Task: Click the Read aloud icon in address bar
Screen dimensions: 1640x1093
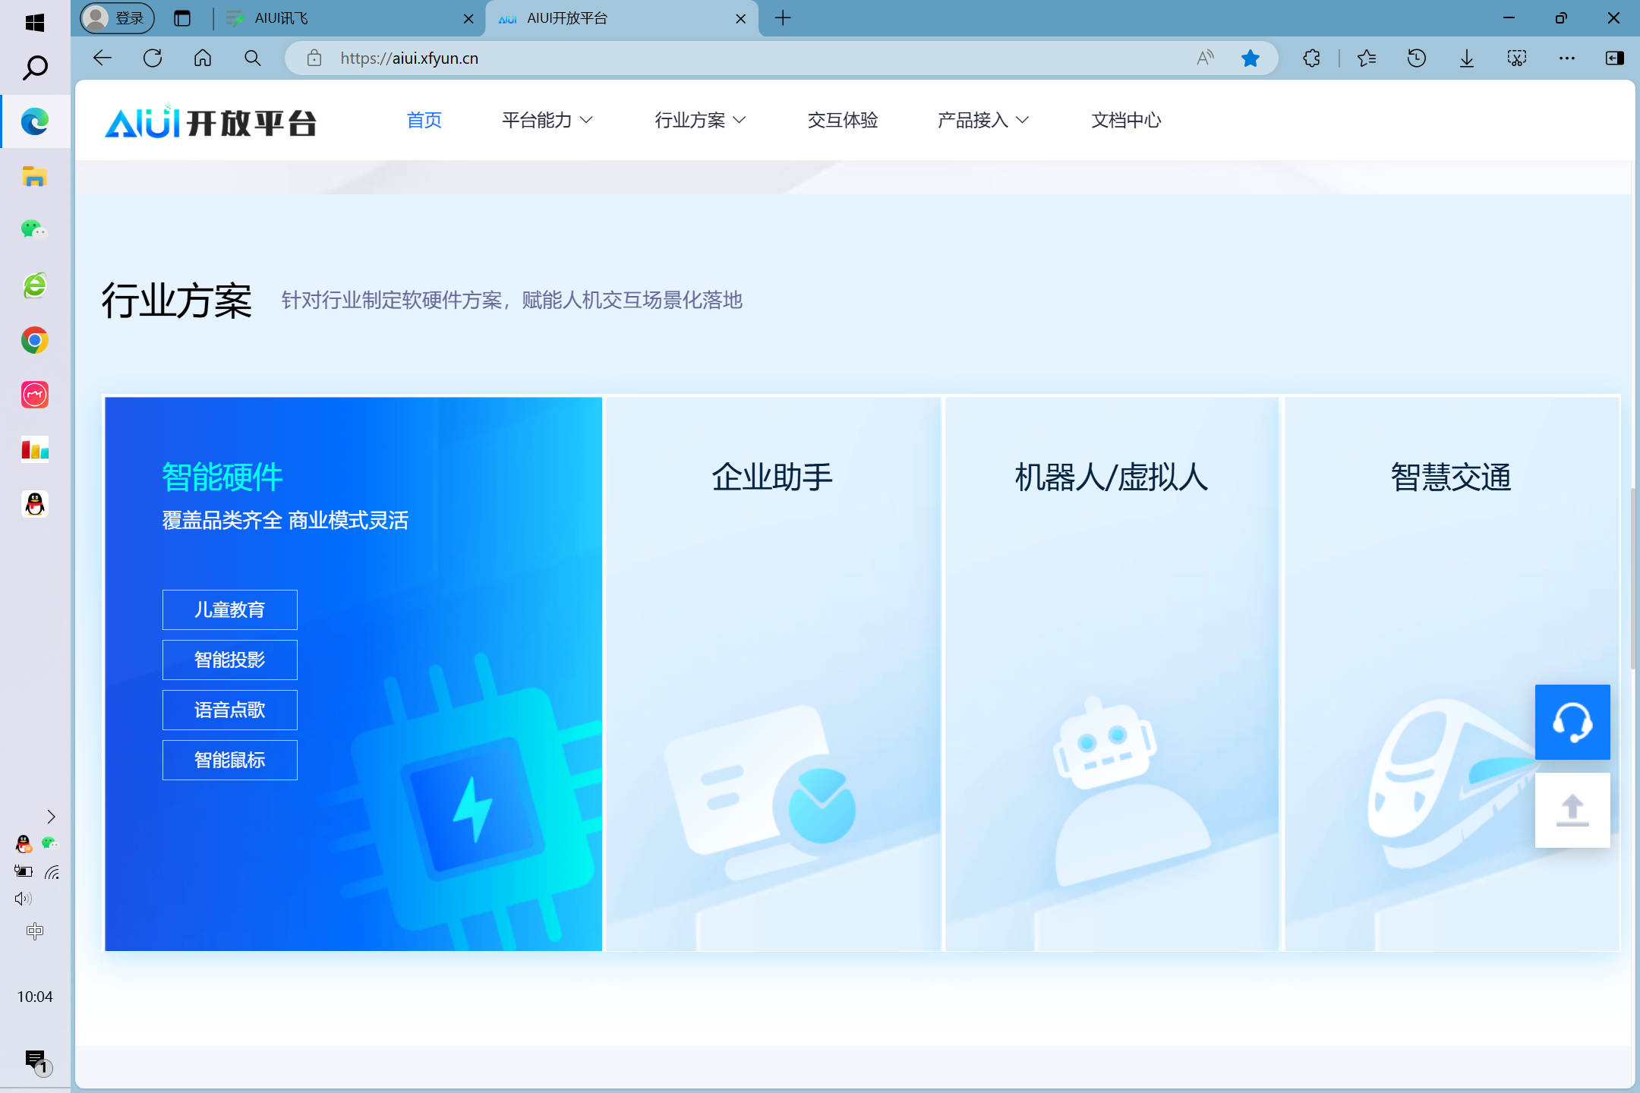Action: (1205, 58)
